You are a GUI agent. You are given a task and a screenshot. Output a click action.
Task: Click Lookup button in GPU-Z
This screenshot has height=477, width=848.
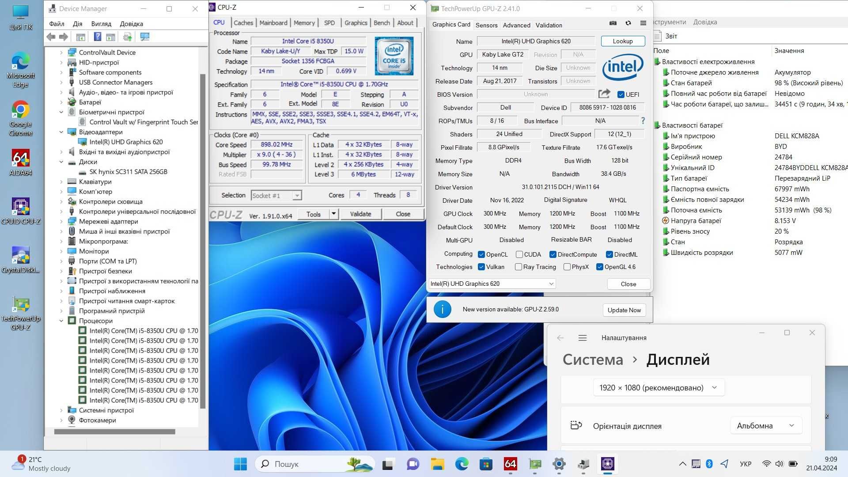pos(623,41)
